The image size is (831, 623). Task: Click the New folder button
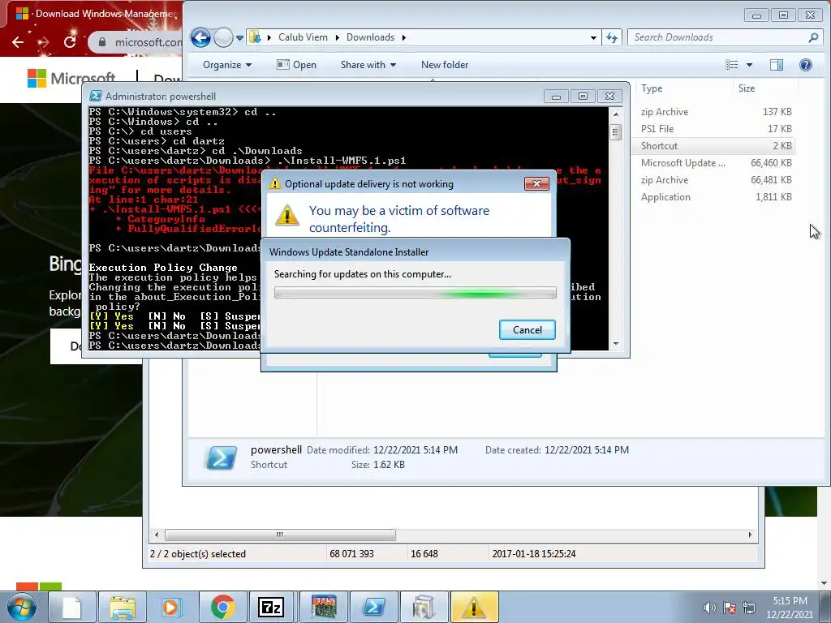[445, 65]
